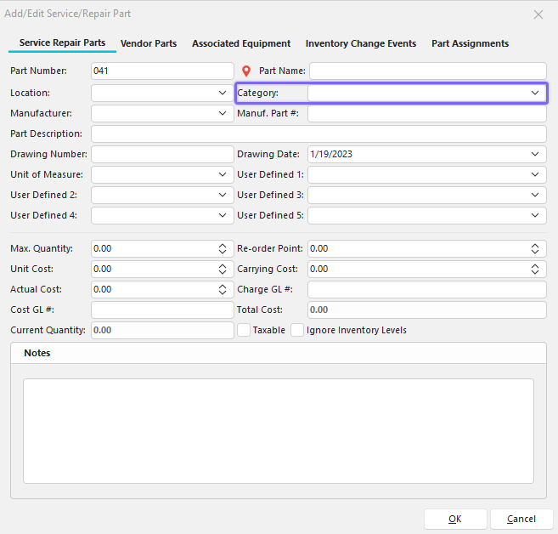The width and height of the screenshot is (558, 534).
Task: Open the Manufacturer dropdown
Action: (223, 113)
